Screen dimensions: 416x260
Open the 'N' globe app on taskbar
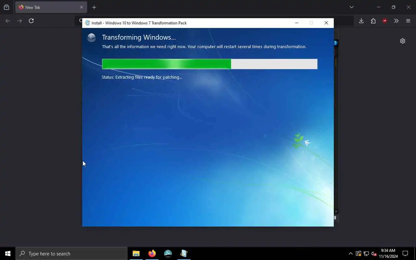pos(168,253)
